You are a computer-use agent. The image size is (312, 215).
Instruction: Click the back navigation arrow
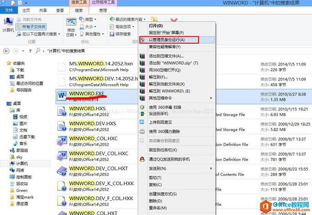click(6, 51)
